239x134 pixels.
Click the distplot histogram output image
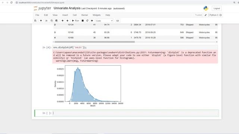(x=89, y=86)
